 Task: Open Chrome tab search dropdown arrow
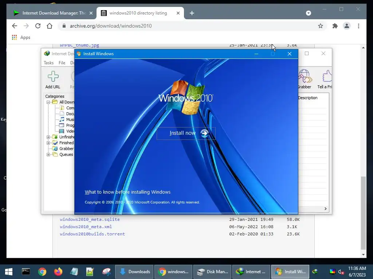click(308, 13)
